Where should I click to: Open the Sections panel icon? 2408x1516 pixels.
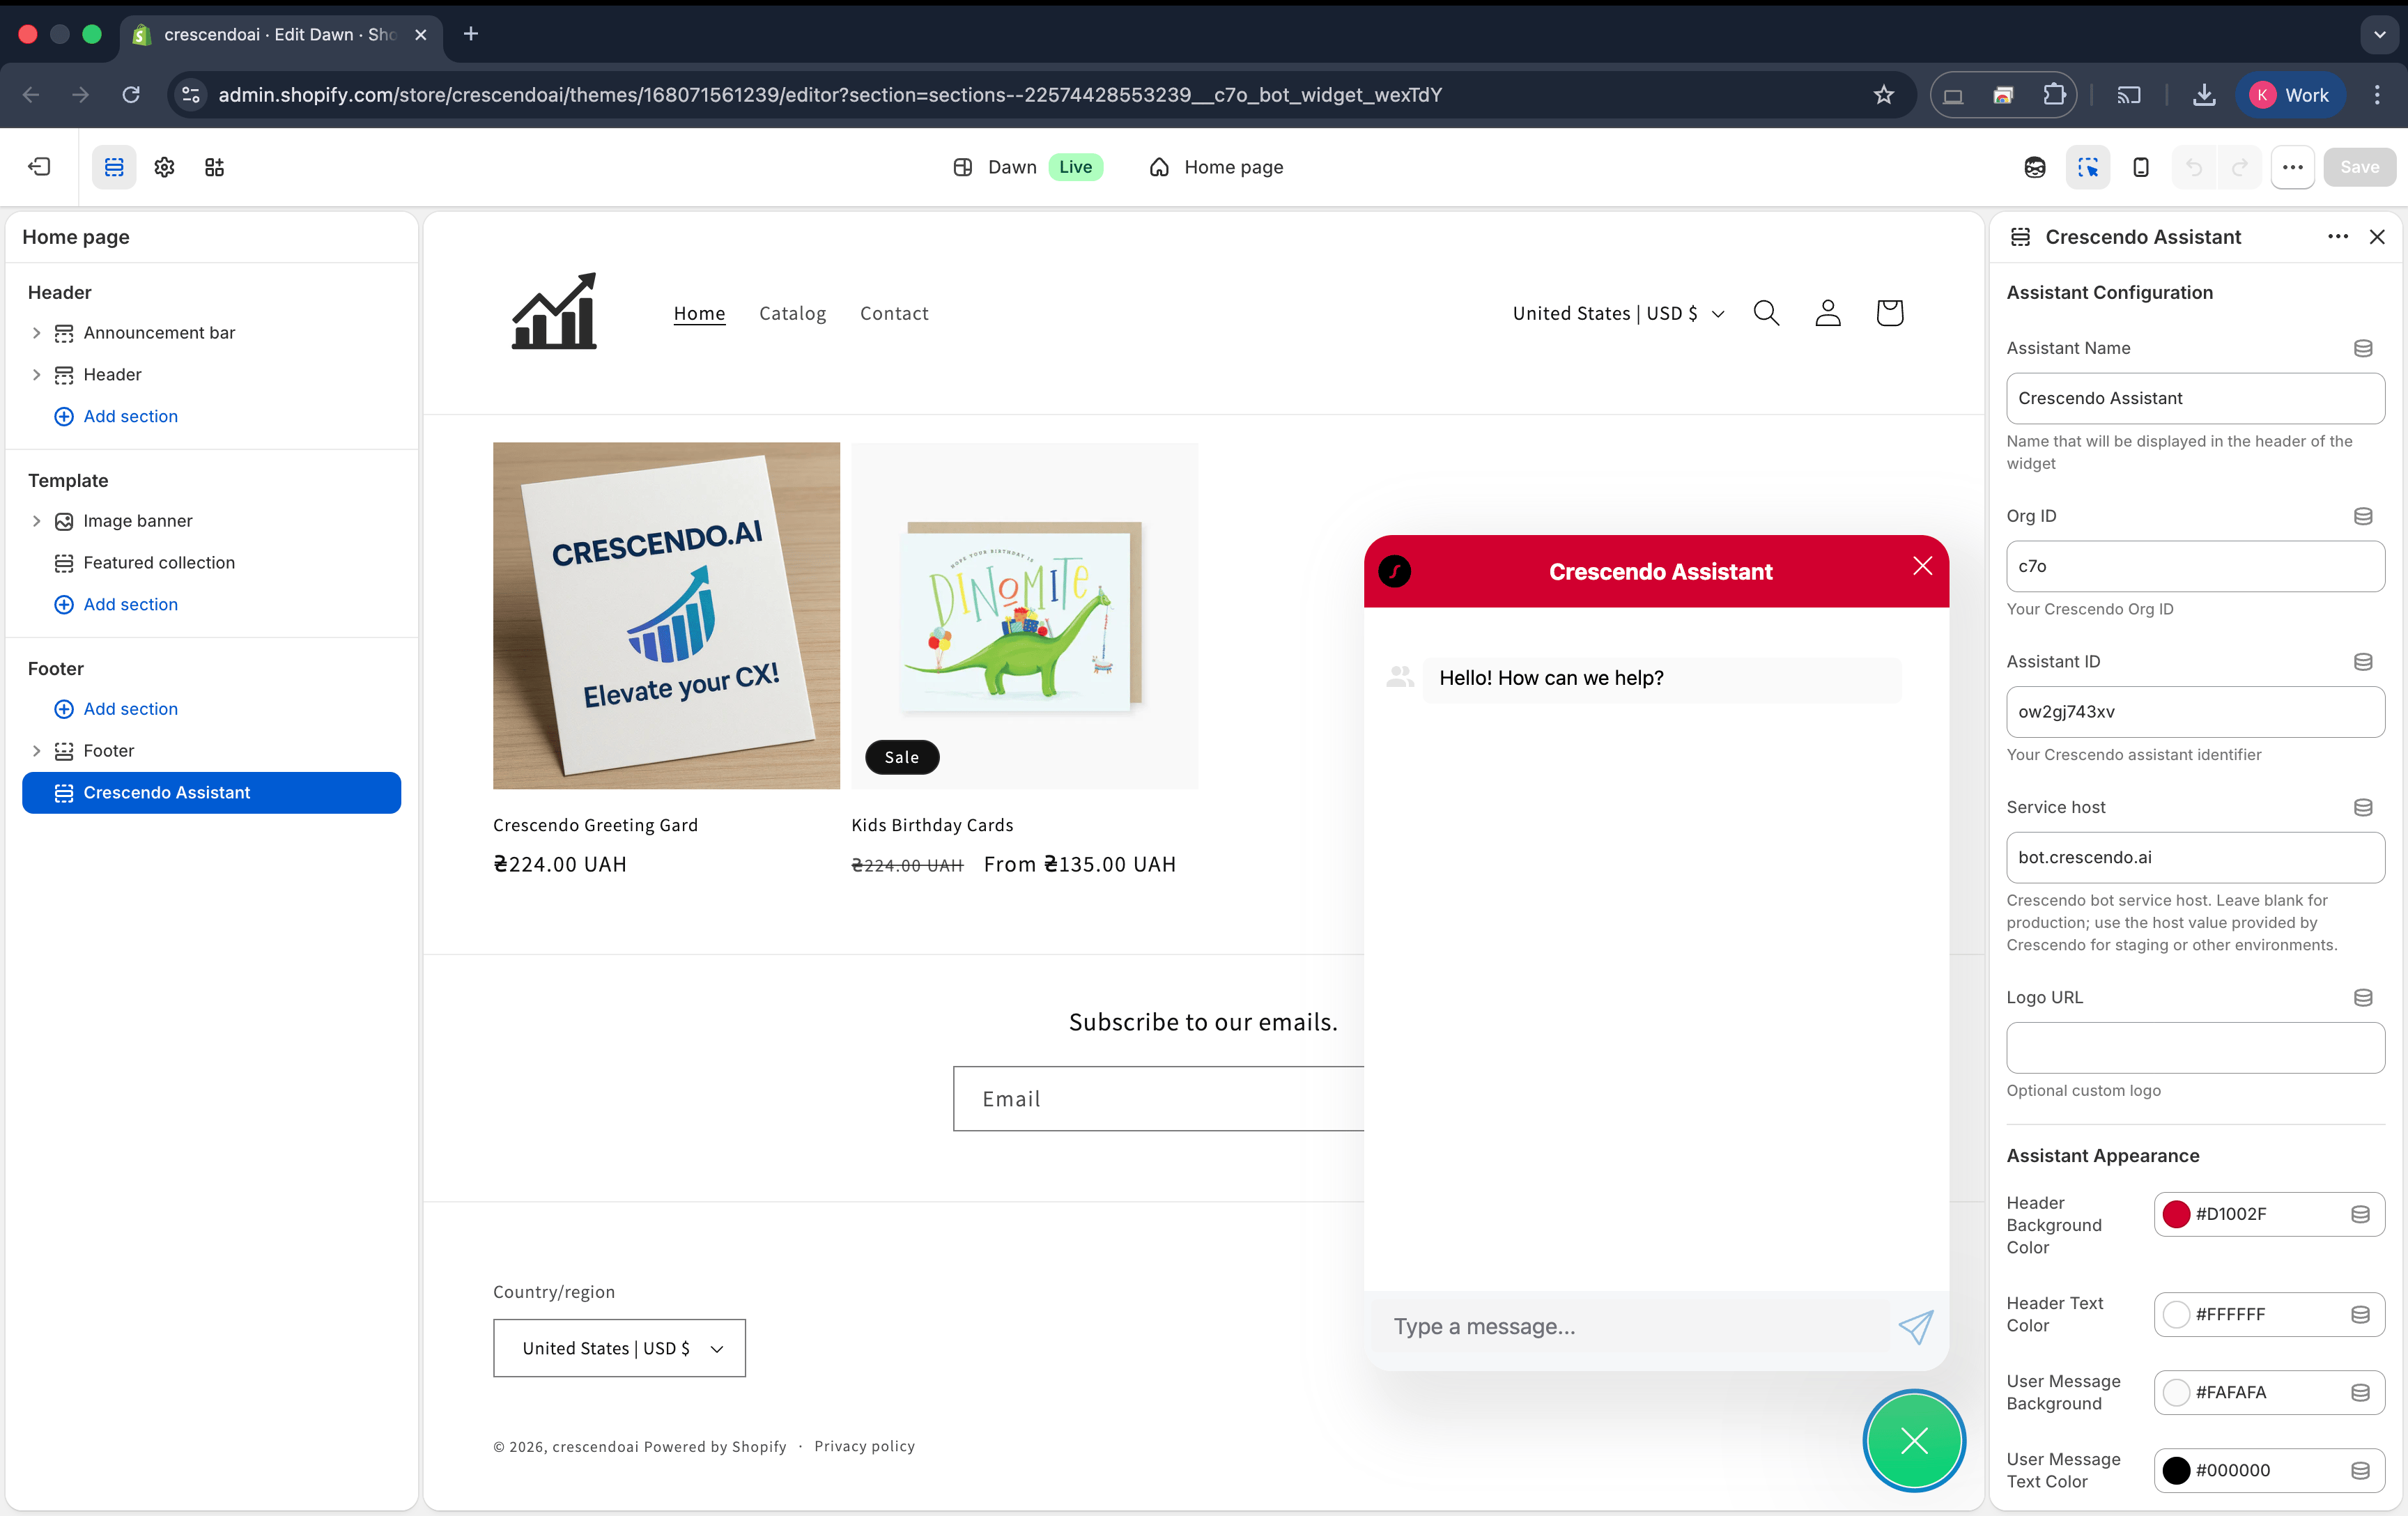click(114, 167)
